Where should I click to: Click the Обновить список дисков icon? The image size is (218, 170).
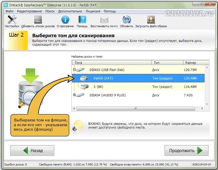click(38, 20)
